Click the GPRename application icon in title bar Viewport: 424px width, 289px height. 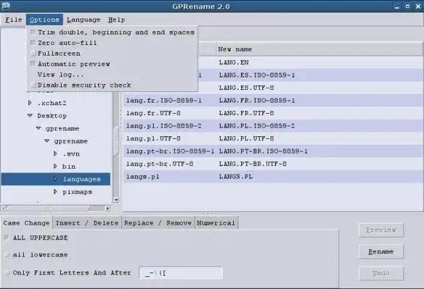tap(6, 6)
